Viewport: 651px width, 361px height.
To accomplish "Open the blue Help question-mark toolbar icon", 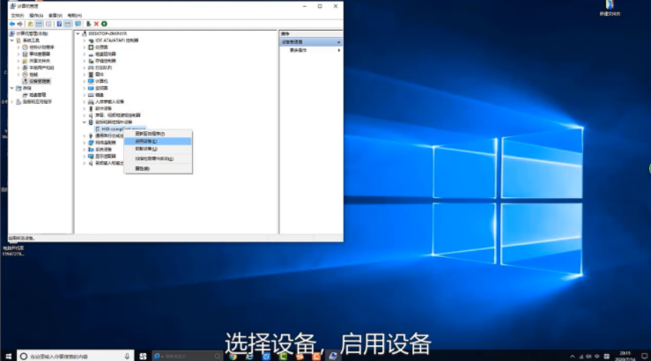I will tap(59, 24).
